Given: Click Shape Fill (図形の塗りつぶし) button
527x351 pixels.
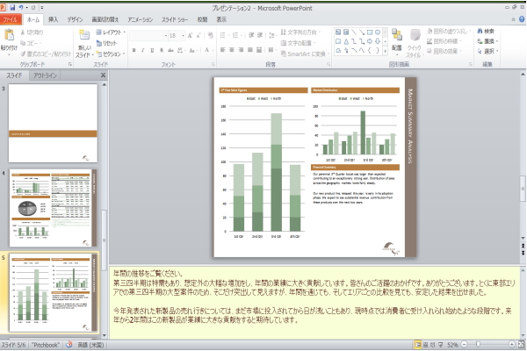Looking at the screenshot, I should (448, 32).
